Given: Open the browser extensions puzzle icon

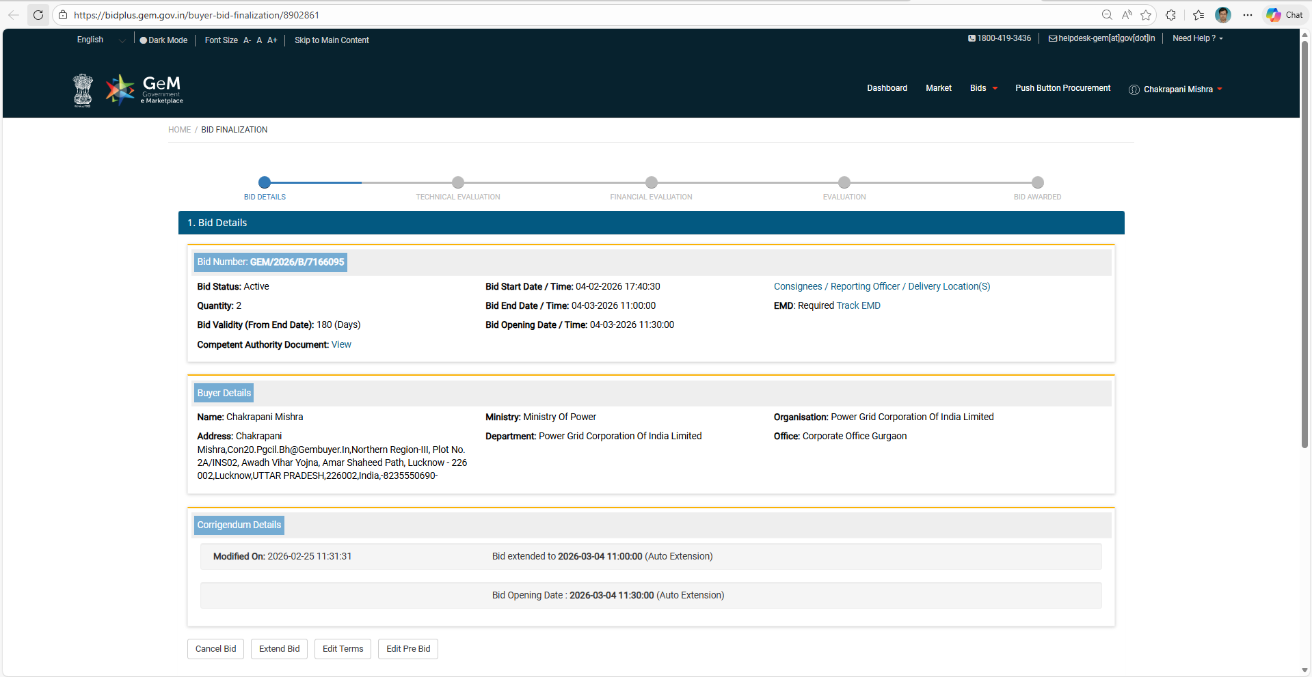Looking at the screenshot, I should pyautogui.click(x=1170, y=15).
